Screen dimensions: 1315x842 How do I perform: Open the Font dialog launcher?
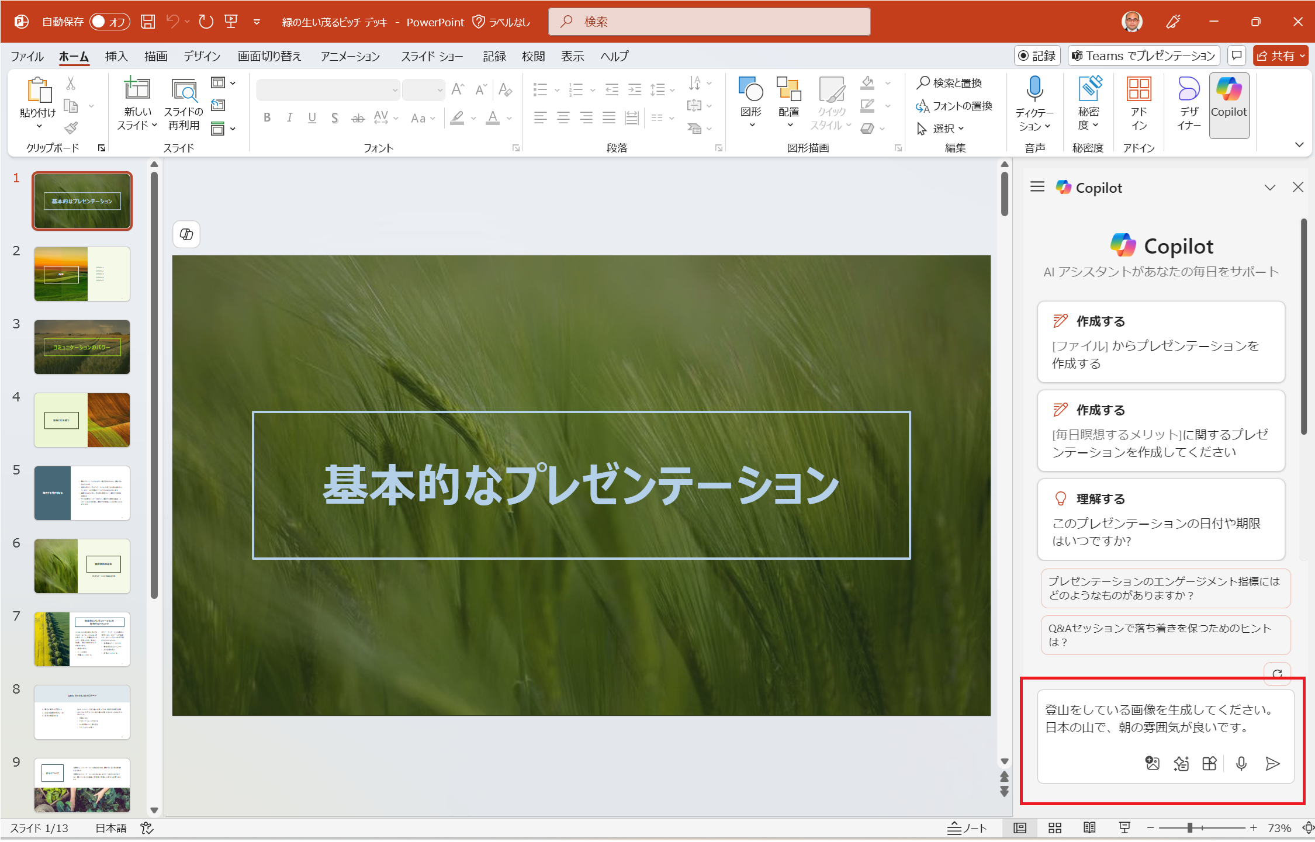516,148
